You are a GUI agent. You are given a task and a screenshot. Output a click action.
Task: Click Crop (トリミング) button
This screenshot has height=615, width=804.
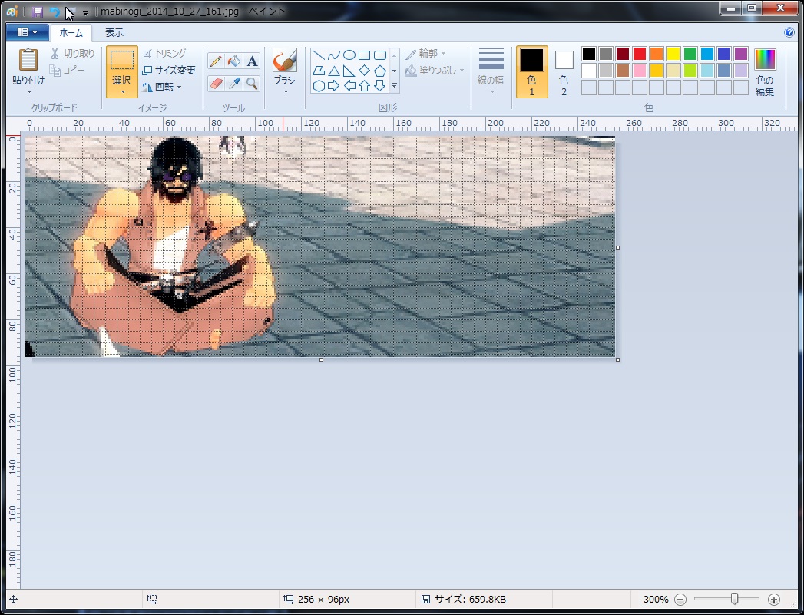[x=164, y=53]
